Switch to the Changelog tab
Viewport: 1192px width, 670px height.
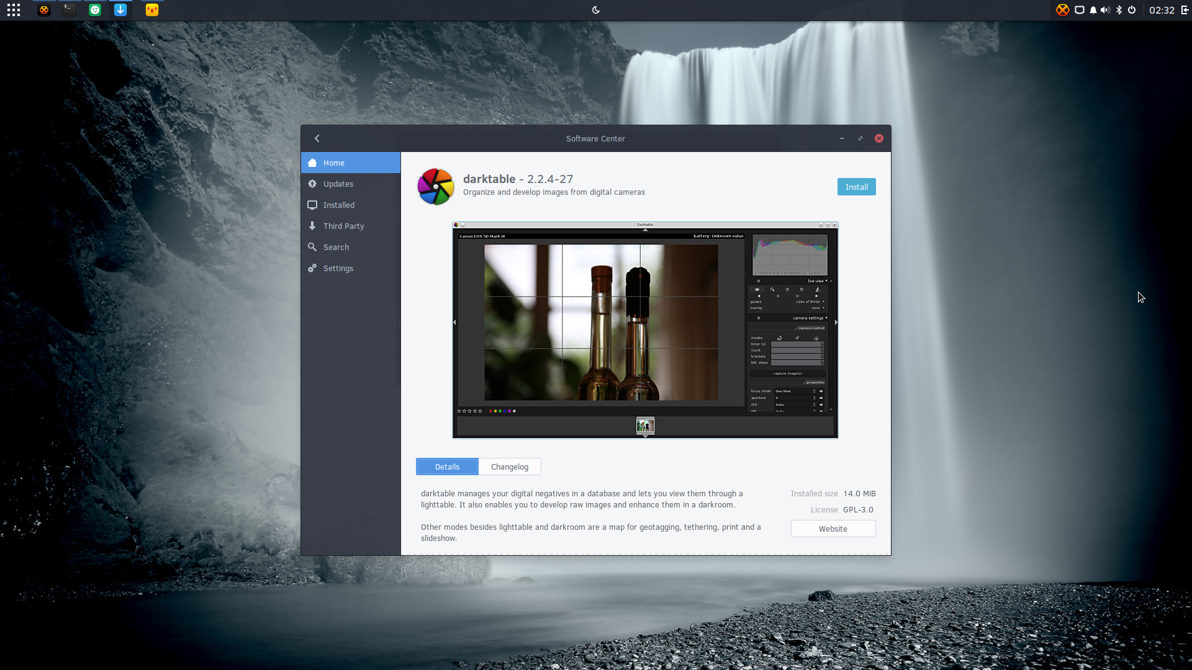[510, 467]
